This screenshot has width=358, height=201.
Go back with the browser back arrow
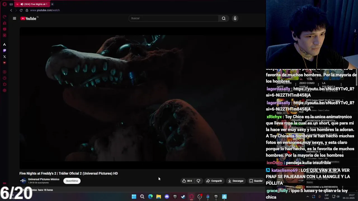coord(11,10)
